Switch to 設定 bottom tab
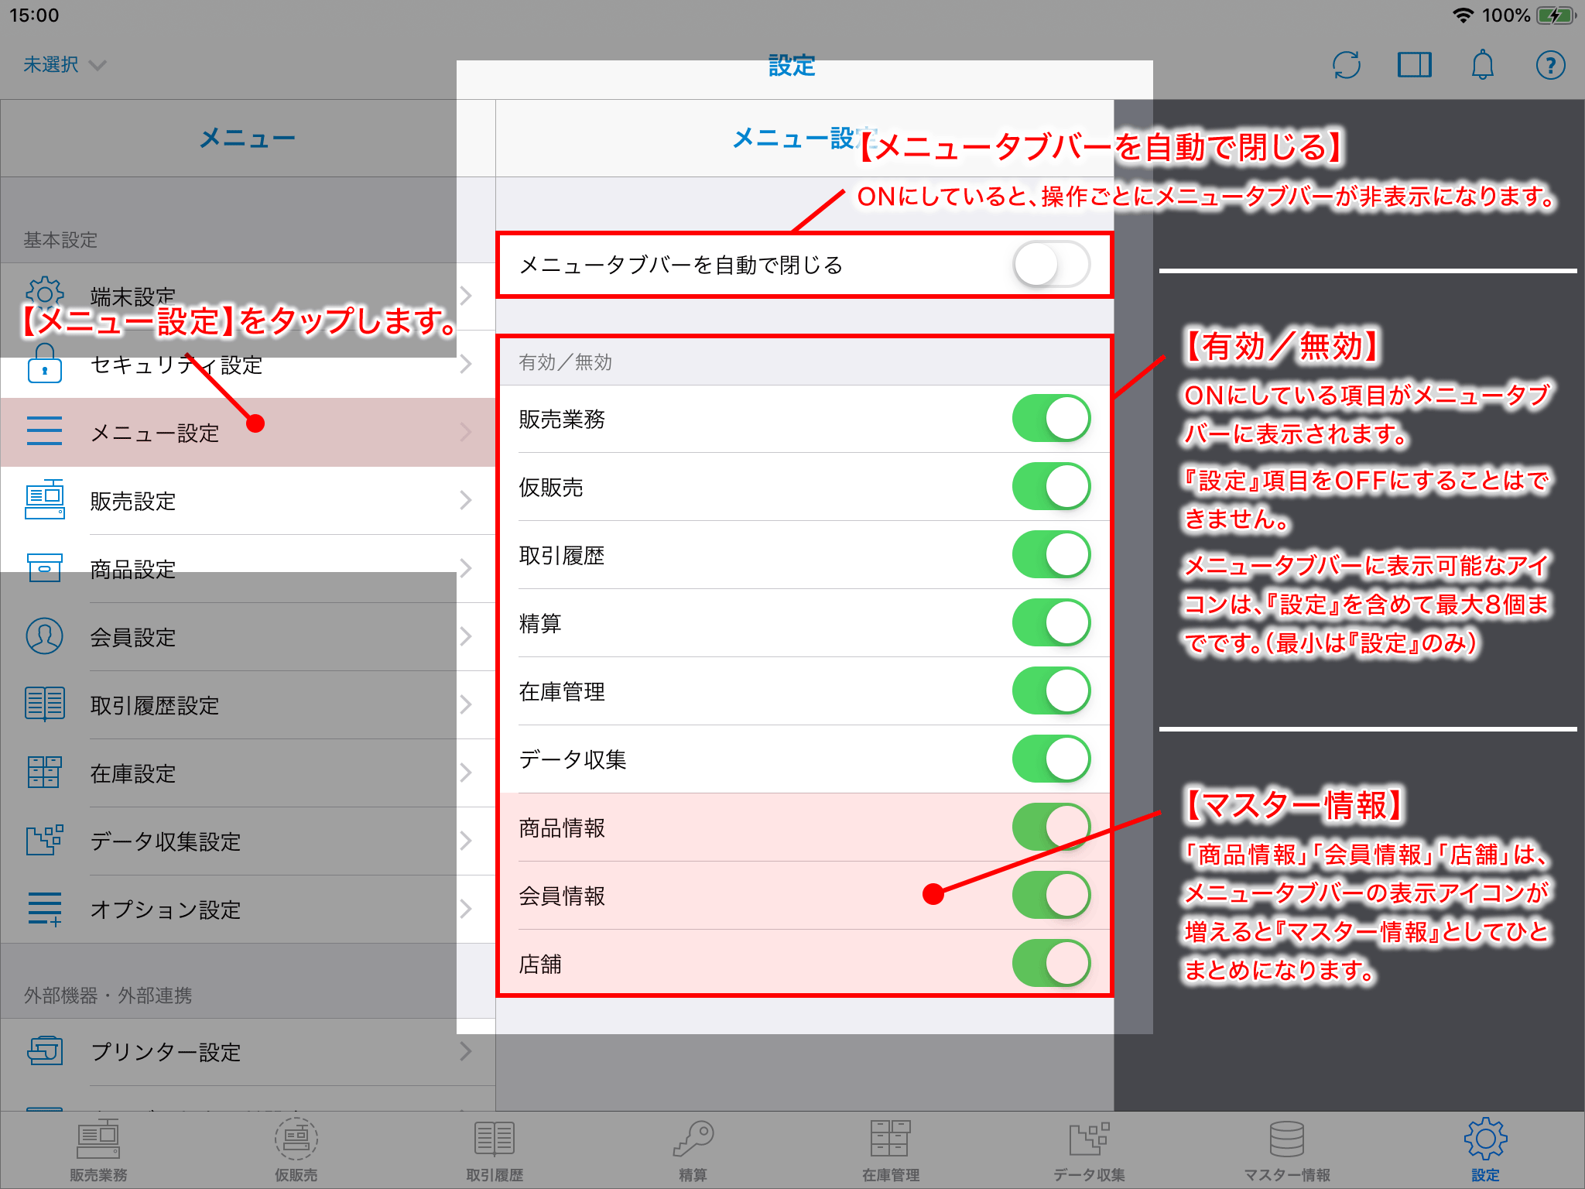The height and width of the screenshot is (1189, 1585). tap(1485, 1150)
